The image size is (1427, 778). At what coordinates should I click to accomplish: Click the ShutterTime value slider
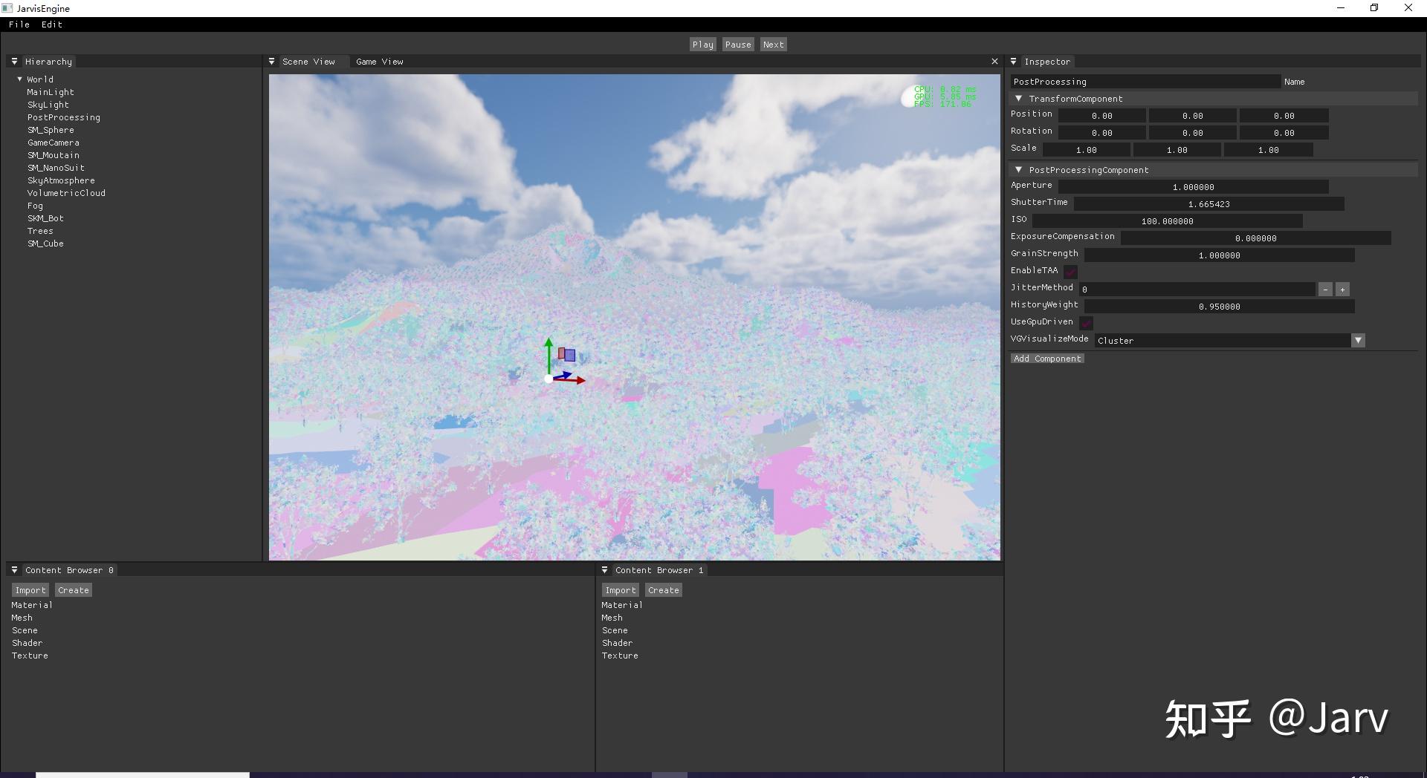1209,203
